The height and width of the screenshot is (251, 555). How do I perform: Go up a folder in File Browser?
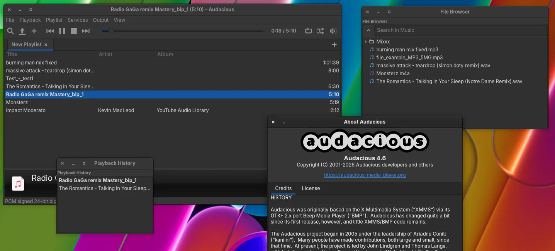(x=368, y=30)
